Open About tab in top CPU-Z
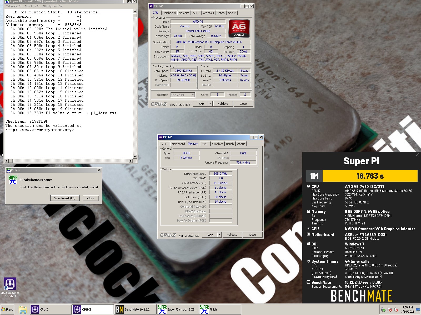The width and height of the screenshot is (421, 315). (x=232, y=13)
